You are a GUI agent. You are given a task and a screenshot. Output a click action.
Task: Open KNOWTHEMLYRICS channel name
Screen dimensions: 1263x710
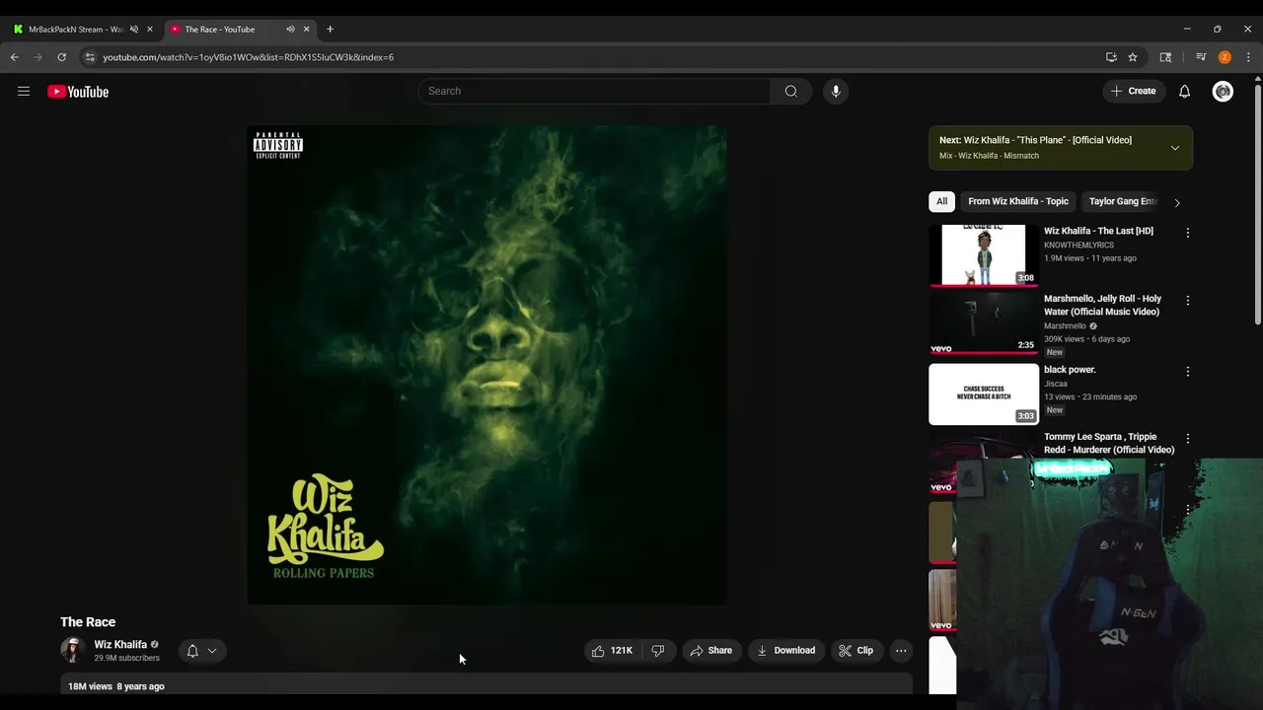coord(1078,245)
